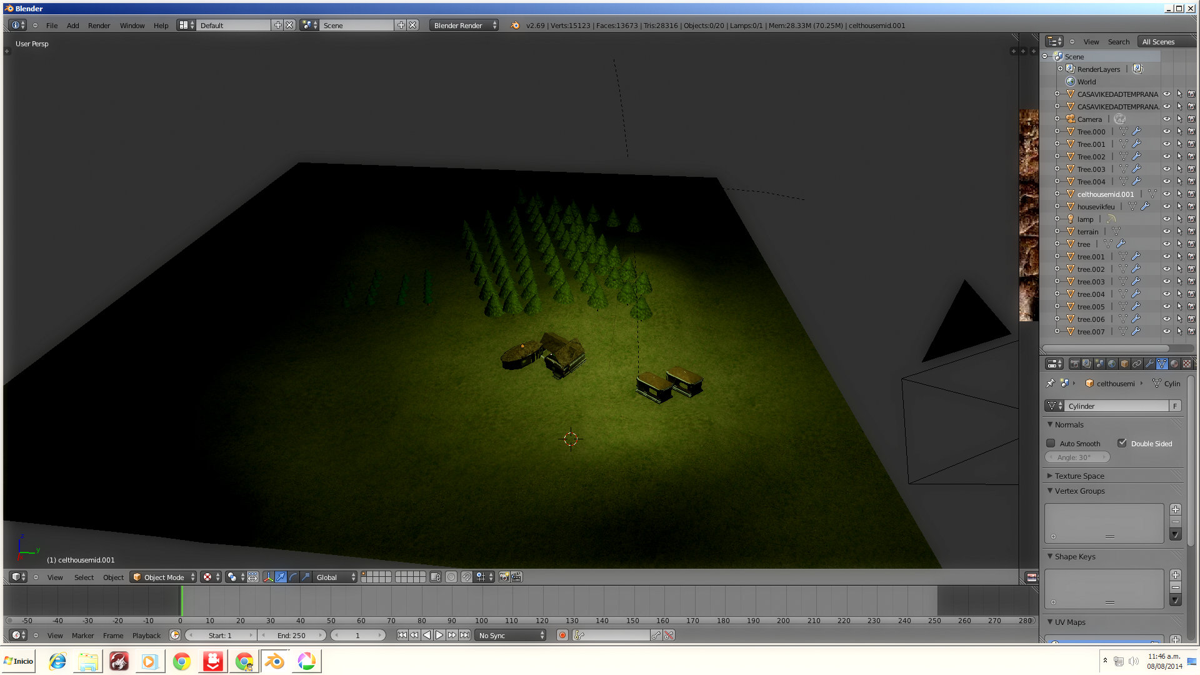
Task: Hide the terrain object with eye icon
Action: click(x=1166, y=232)
